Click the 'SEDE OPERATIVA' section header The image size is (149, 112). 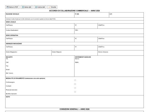coord(12,35)
